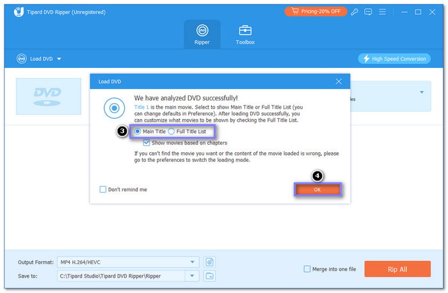The width and height of the screenshot is (448, 293).
Task: Click the Load DVD disc icon
Action: coord(21,59)
